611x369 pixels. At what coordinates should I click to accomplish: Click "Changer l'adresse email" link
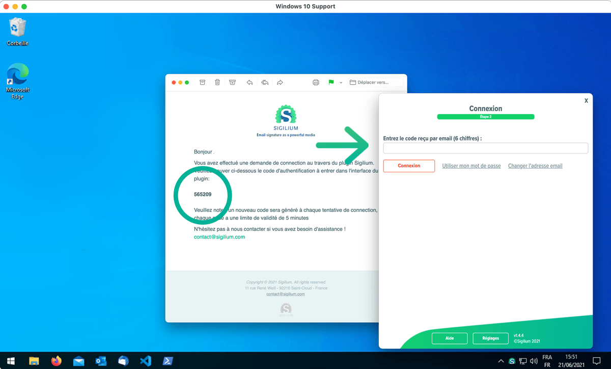(535, 166)
